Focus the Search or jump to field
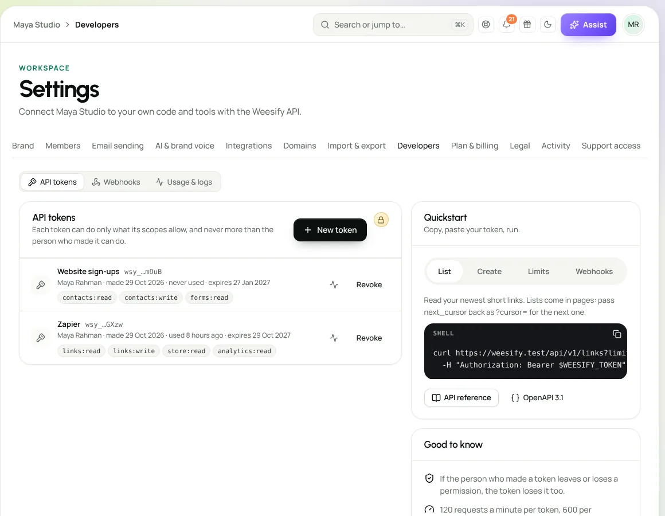The height and width of the screenshot is (516, 665). 393,25
